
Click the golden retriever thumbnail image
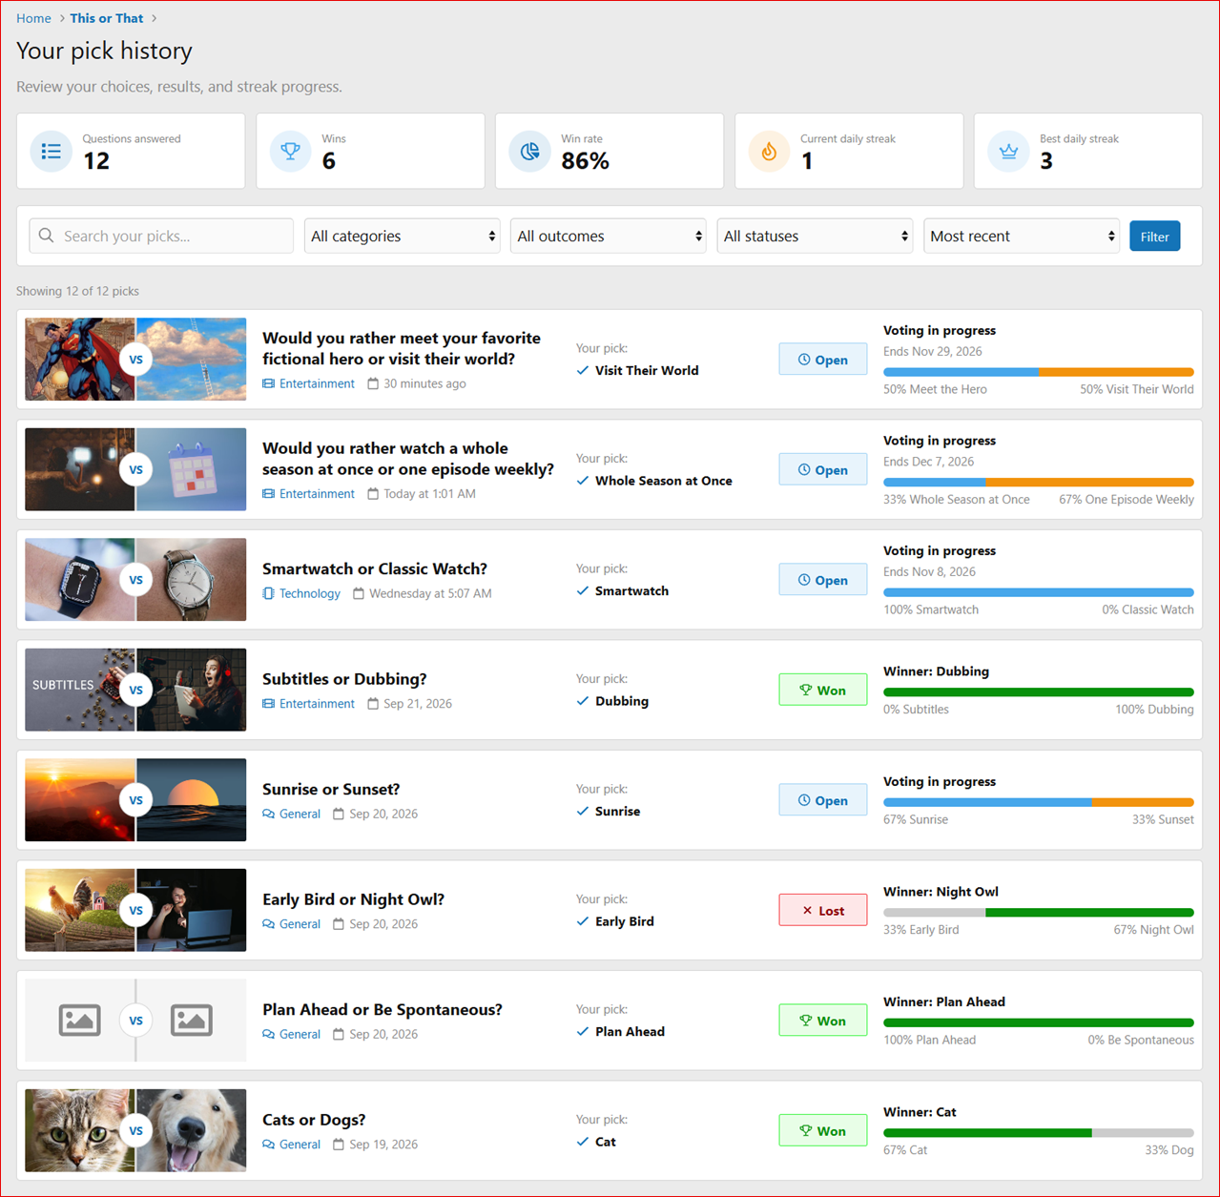(x=192, y=1130)
